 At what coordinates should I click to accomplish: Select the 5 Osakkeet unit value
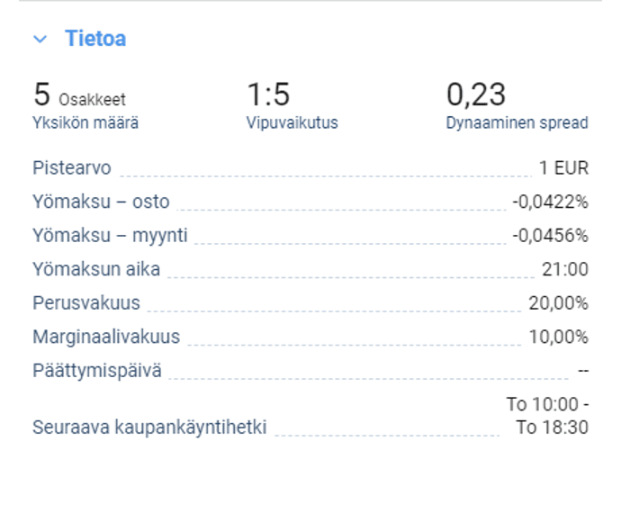[79, 95]
